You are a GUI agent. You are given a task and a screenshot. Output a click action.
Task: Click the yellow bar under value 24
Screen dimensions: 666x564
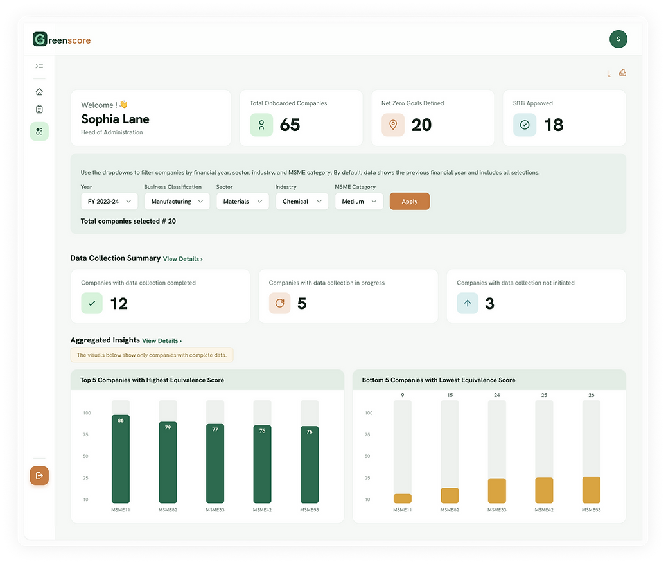(496, 491)
